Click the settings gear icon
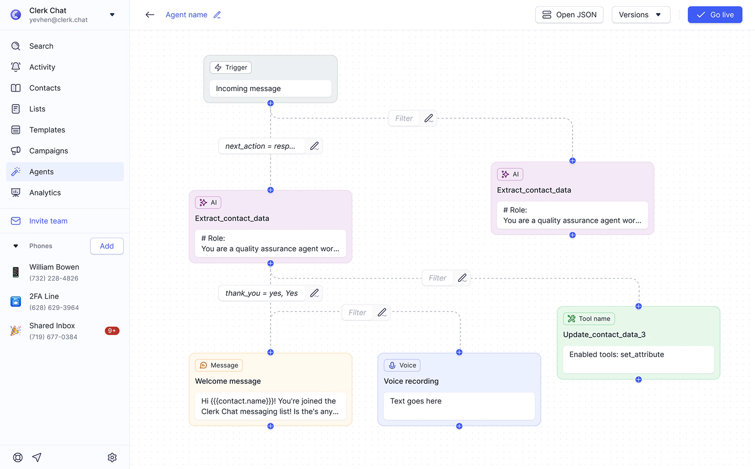The width and height of the screenshot is (755, 469). 112,457
